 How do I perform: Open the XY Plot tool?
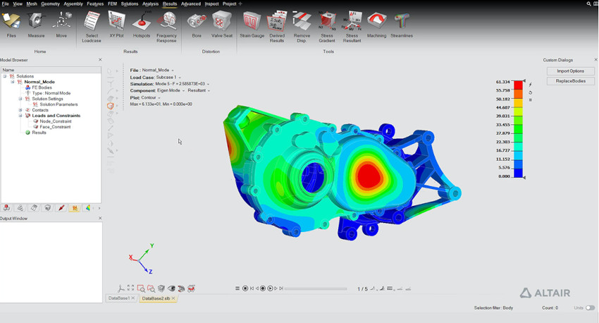pos(116,23)
